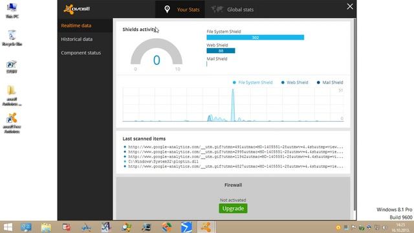Click the Shields activity heading

click(139, 30)
